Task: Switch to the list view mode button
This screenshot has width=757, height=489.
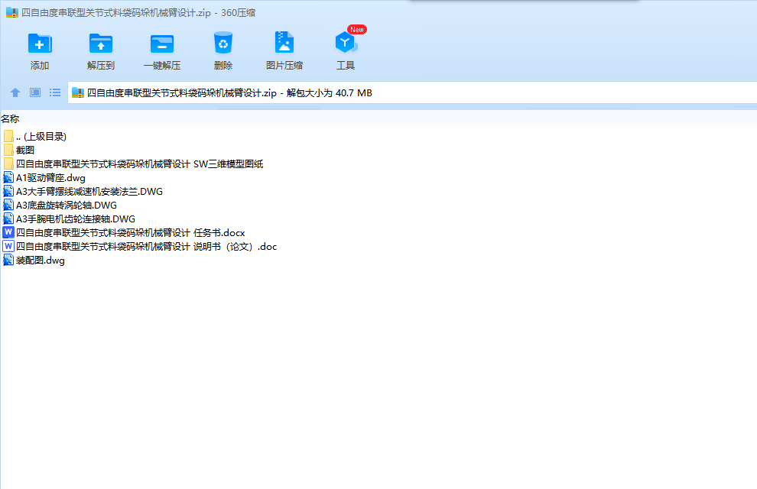Action: (x=55, y=92)
